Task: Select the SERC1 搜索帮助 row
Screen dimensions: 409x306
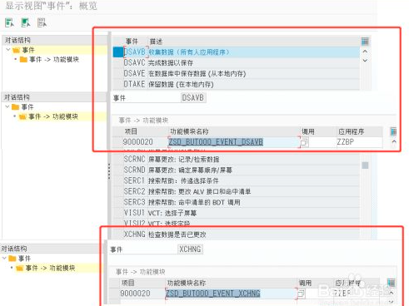Action: coord(237,180)
